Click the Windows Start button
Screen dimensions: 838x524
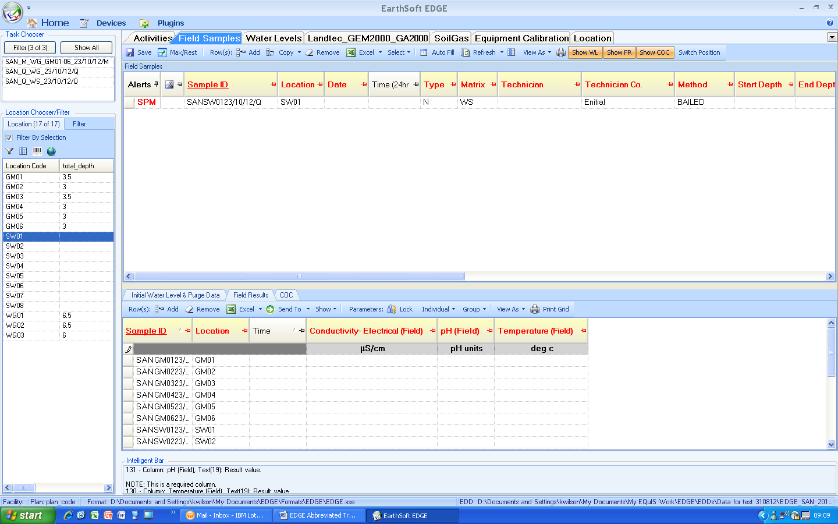pos(28,515)
